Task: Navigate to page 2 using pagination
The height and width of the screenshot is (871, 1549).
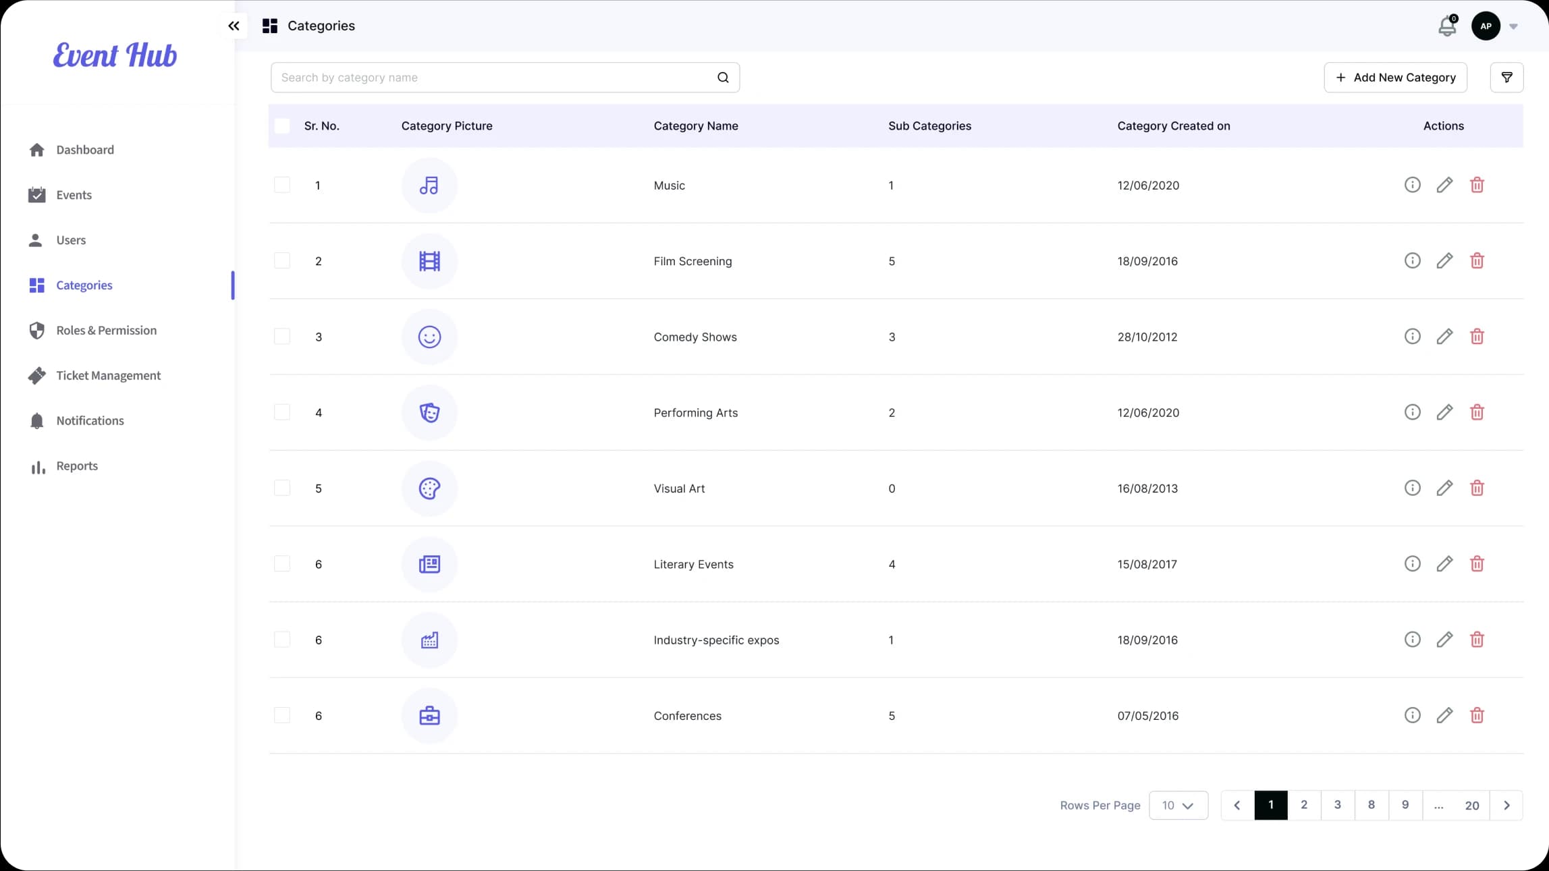Action: pyautogui.click(x=1304, y=805)
